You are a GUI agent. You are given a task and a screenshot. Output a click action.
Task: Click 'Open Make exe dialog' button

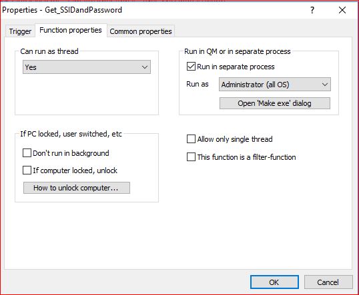click(x=275, y=103)
